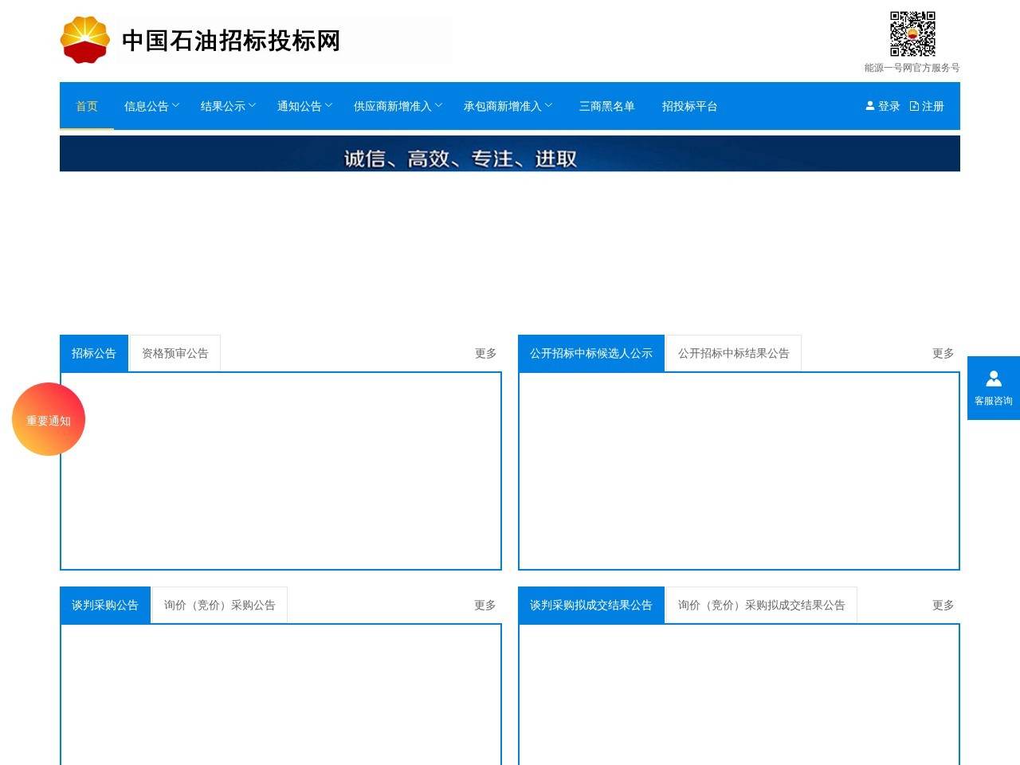Screen dimensions: 1020x765
Task: Click the 中国石油招标投标网 site title
Action: (231, 40)
